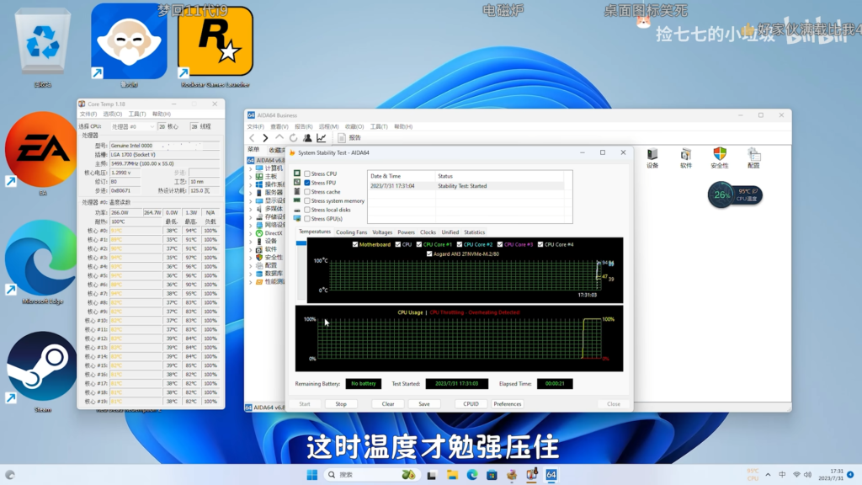Click the Save button in Stability Test
The width and height of the screenshot is (862, 485).
click(x=424, y=404)
